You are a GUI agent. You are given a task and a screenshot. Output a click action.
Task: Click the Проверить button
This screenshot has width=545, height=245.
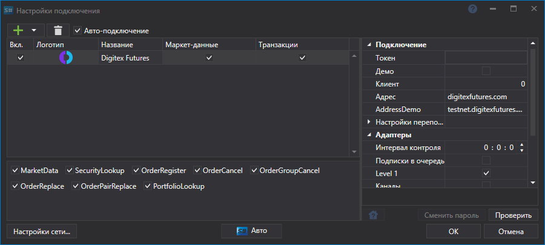click(x=514, y=215)
